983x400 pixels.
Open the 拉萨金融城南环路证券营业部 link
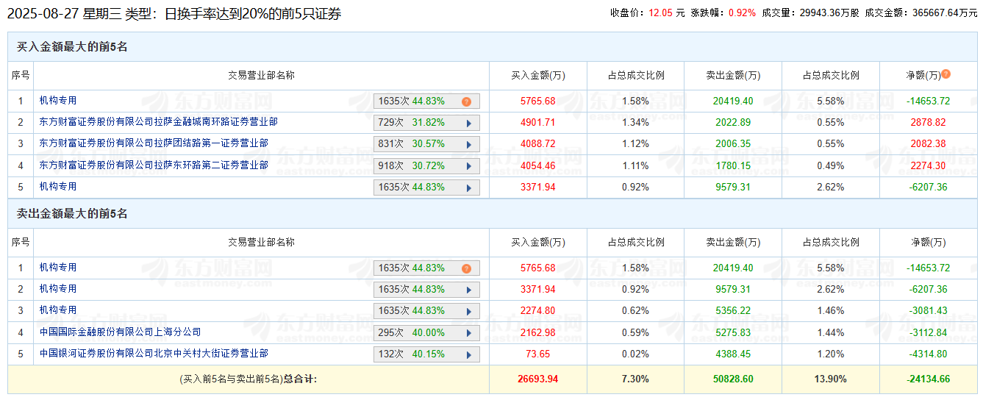(158, 122)
